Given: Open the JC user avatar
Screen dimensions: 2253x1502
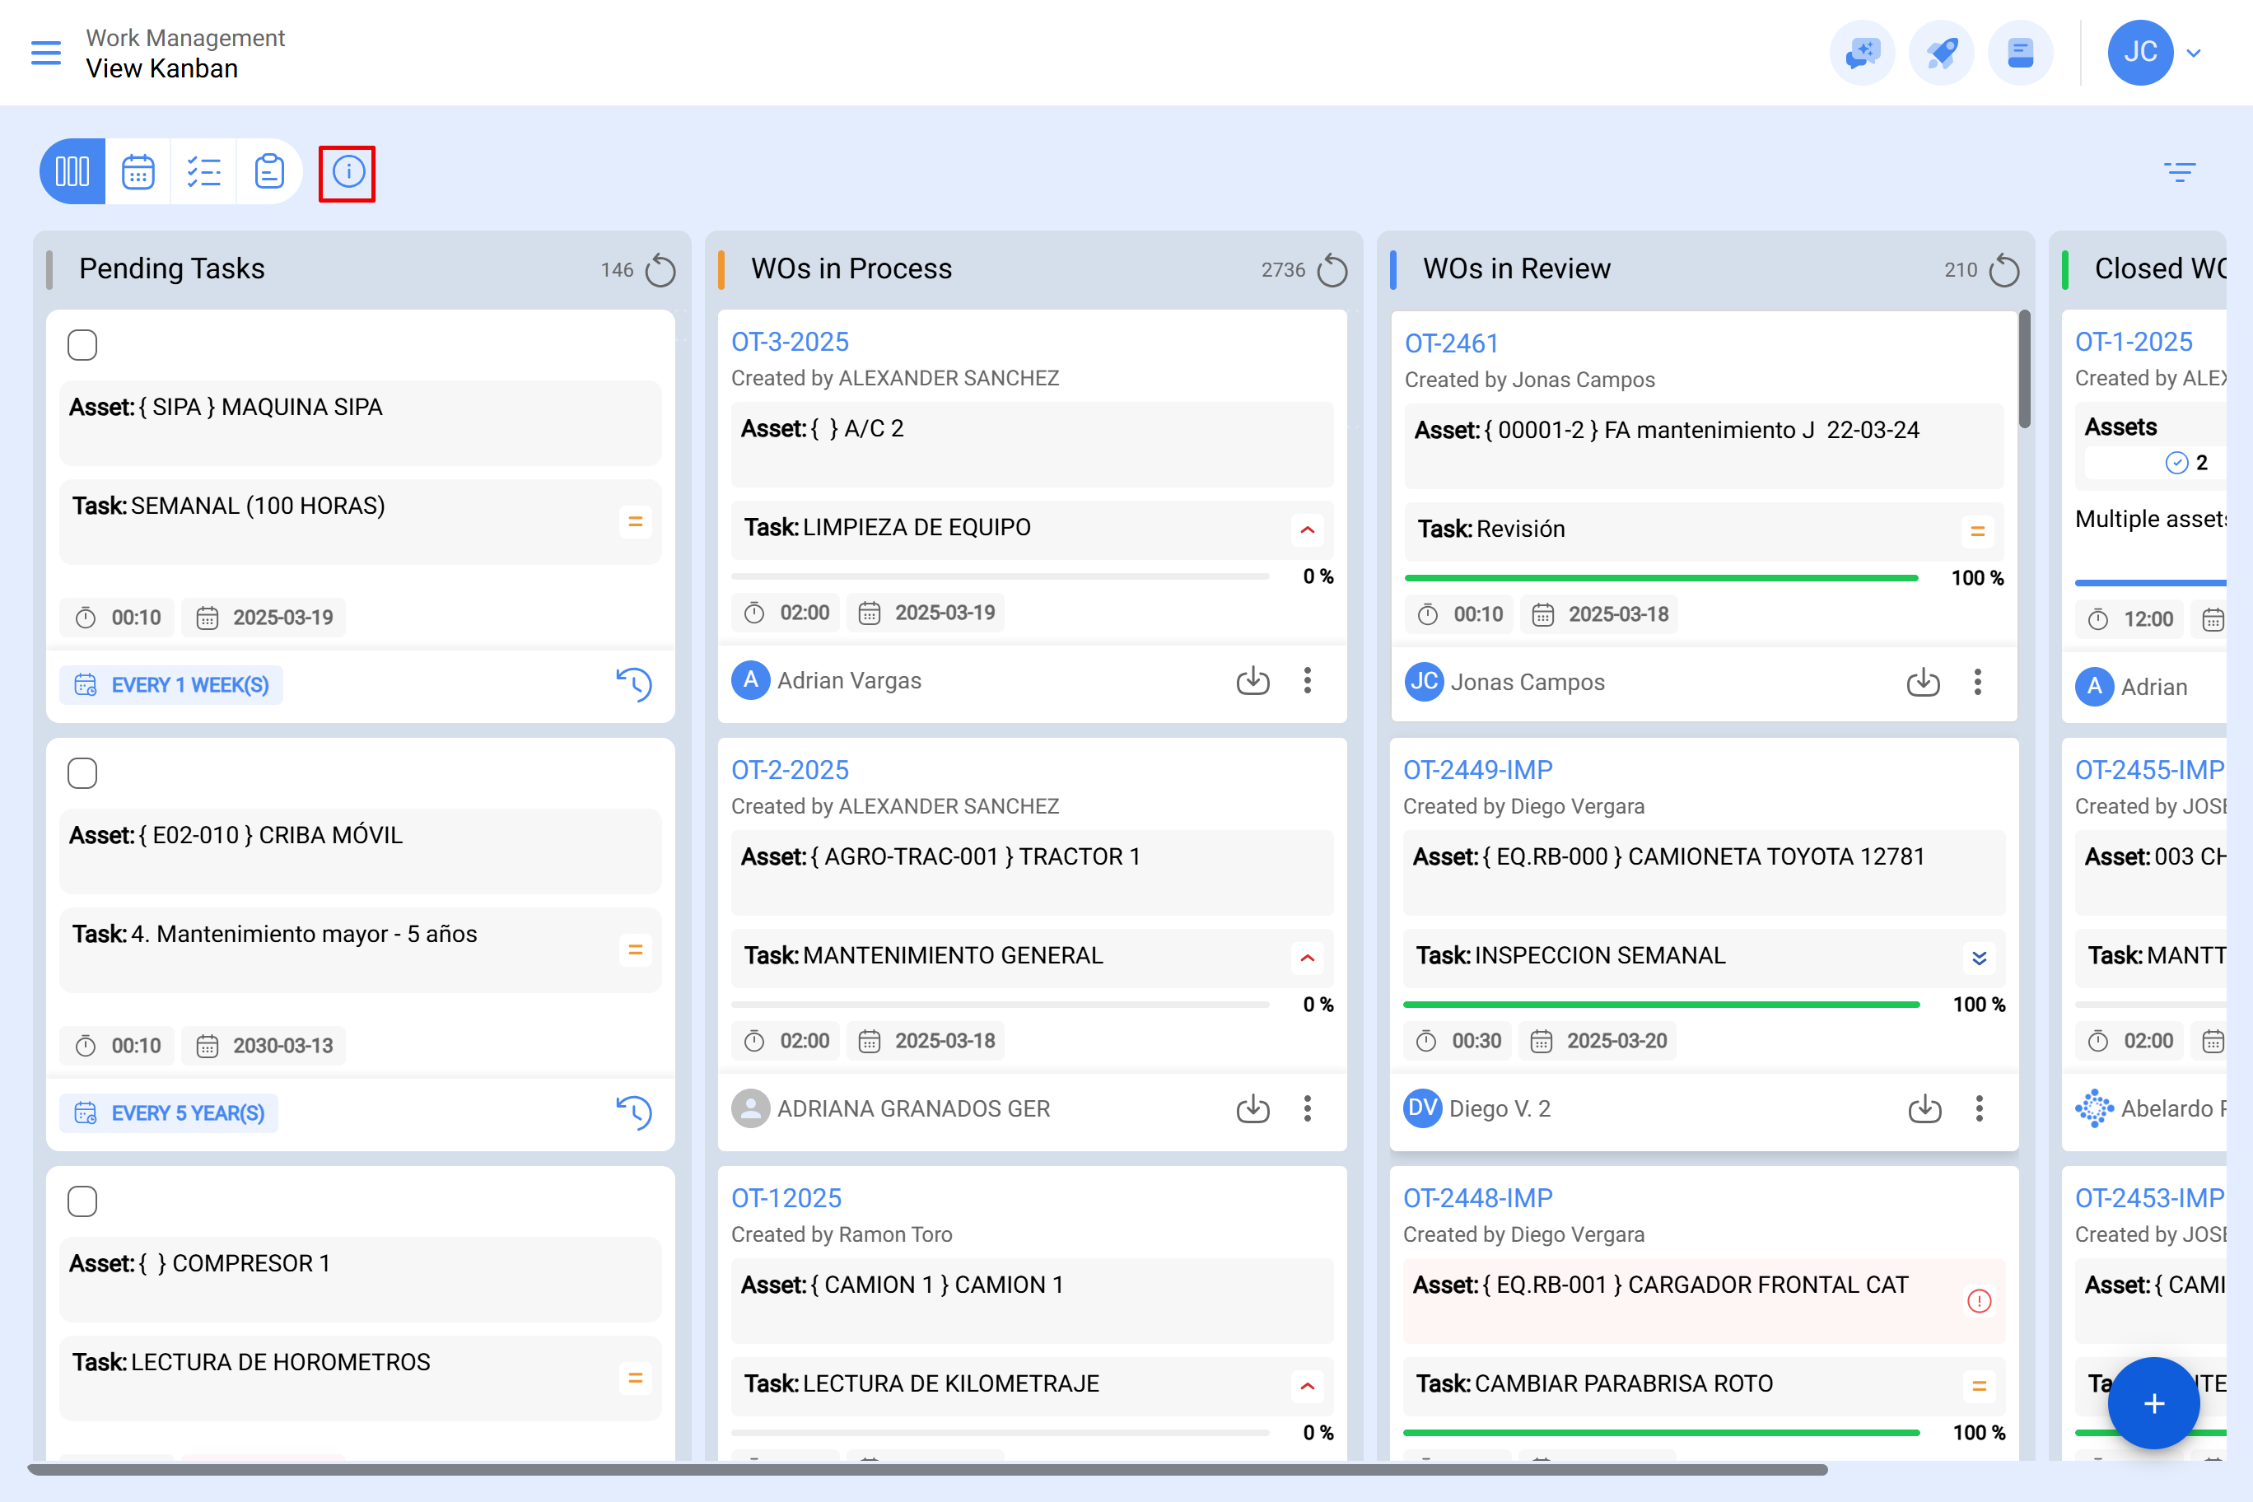Looking at the screenshot, I should (2140, 53).
